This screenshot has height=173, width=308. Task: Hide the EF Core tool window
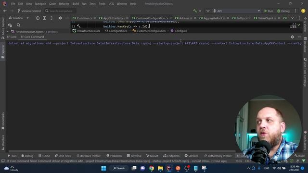point(299,37)
